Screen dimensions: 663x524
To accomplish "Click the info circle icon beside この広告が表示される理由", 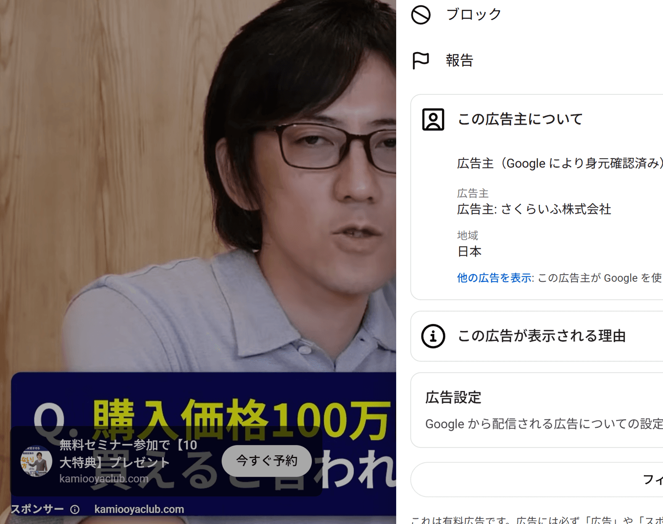I will pyautogui.click(x=433, y=336).
